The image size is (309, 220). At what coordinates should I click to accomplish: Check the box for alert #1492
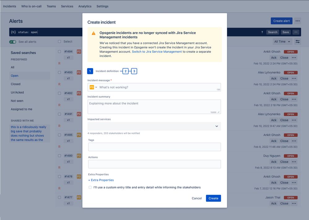pyautogui.click(x=59, y=93)
